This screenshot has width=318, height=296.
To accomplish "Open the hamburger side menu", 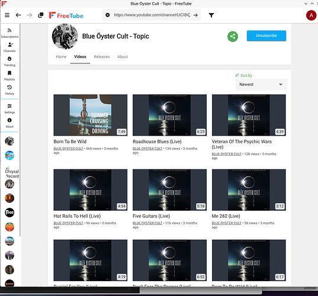I will pos(7,15).
